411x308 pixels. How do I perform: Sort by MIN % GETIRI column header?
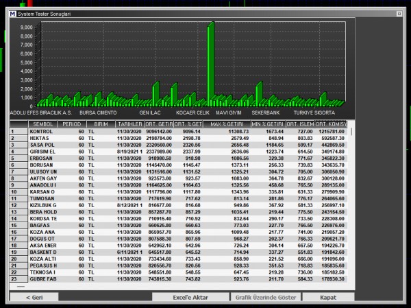268,124
